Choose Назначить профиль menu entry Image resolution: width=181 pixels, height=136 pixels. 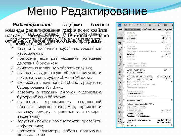coord(149,113)
